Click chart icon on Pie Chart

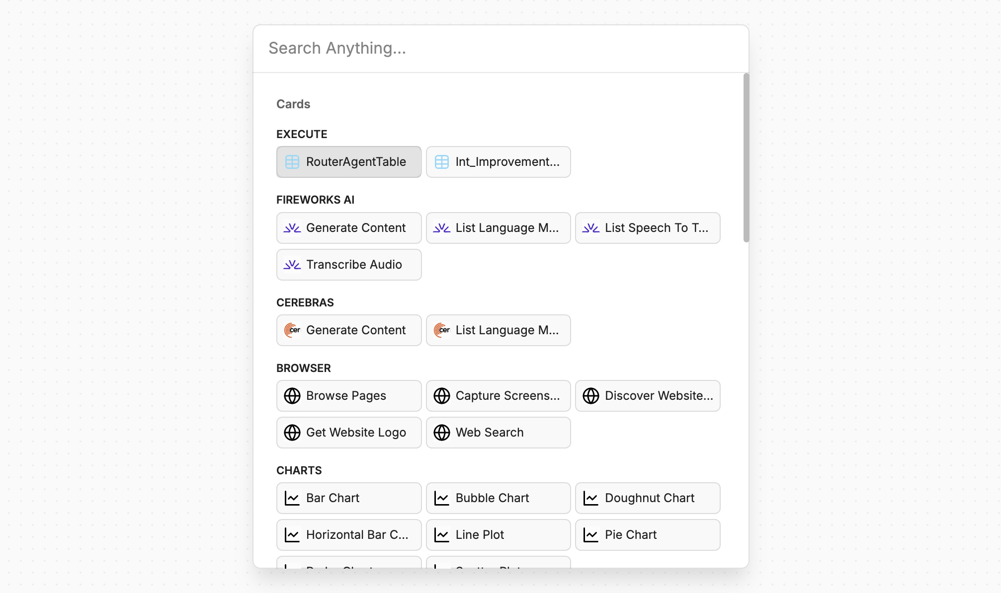tap(590, 535)
